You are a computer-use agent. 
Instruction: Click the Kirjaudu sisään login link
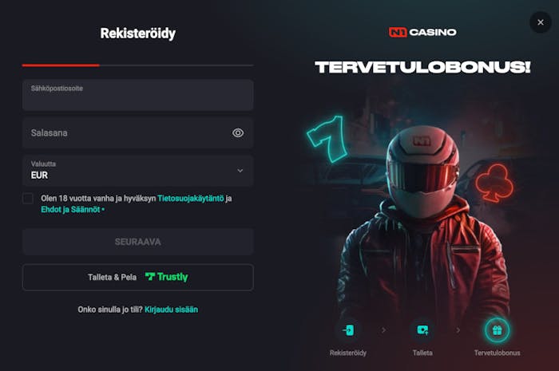pyautogui.click(x=171, y=310)
